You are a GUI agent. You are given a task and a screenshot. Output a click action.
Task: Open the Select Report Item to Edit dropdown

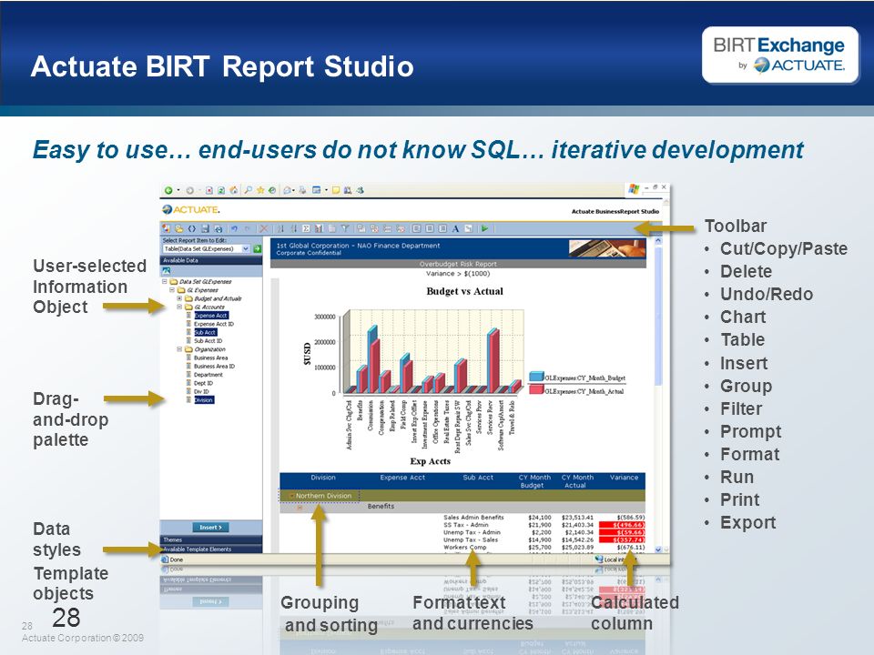click(x=246, y=249)
